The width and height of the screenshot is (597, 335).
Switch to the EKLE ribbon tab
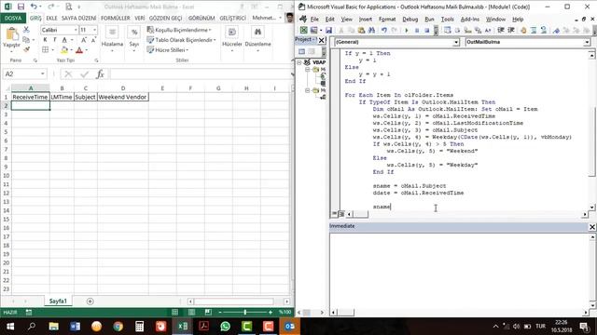coord(51,18)
